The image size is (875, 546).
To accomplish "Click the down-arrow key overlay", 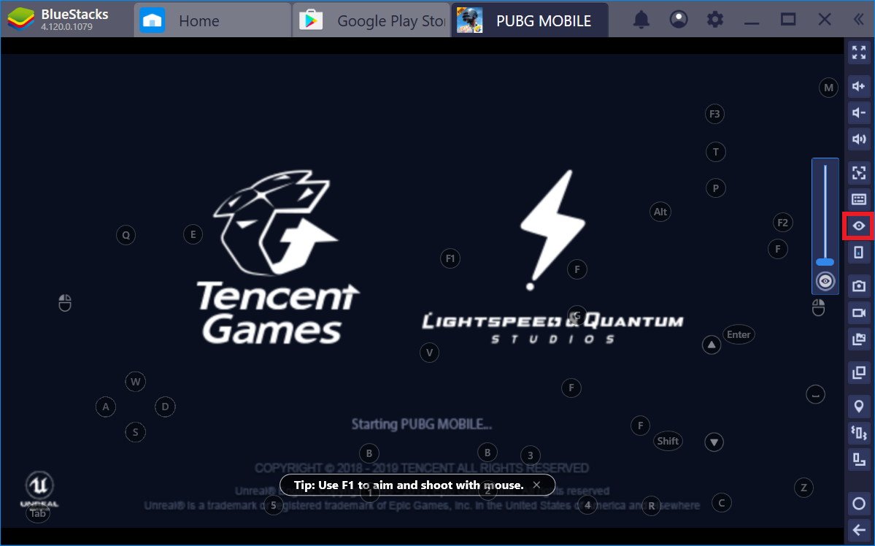I will tap(714, 442).
